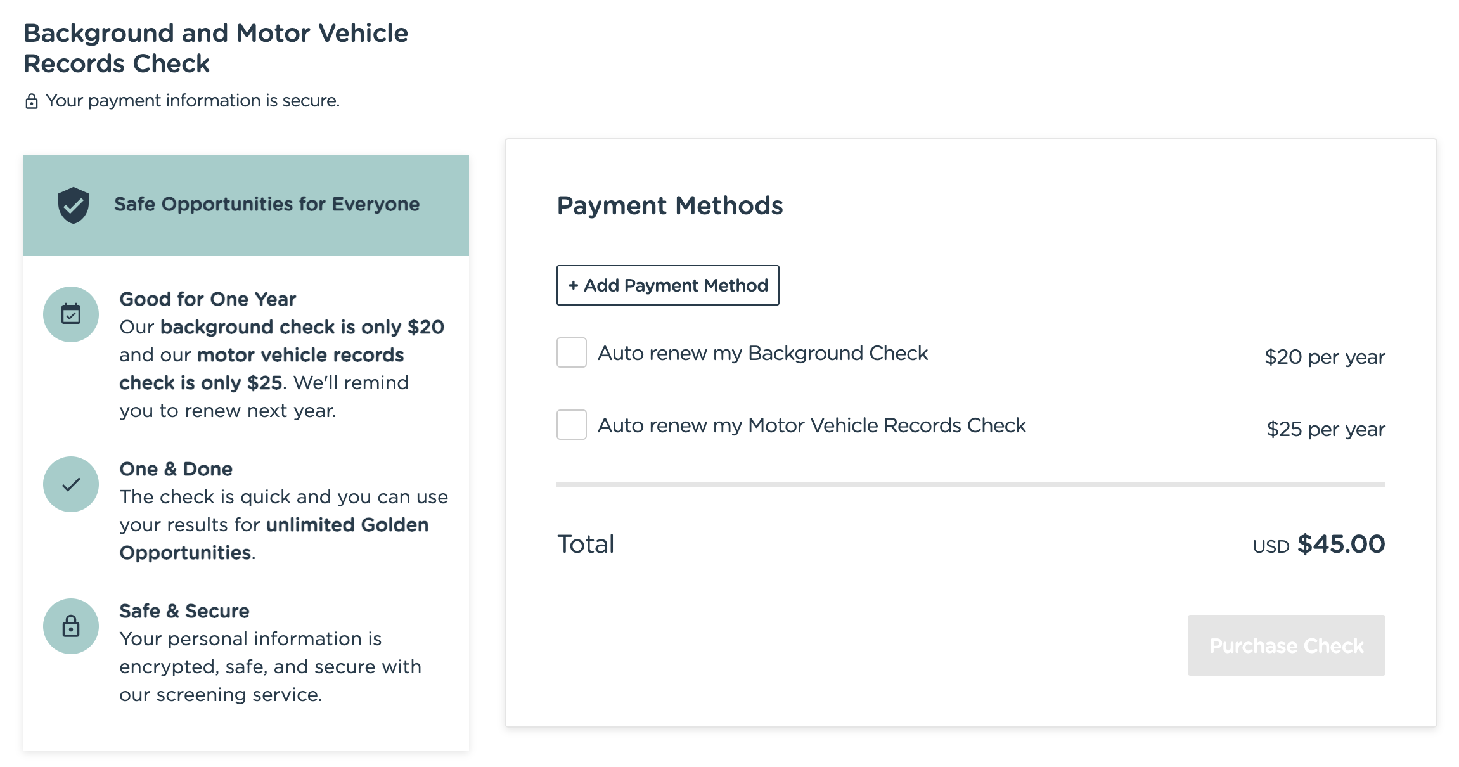Image resolution: width=1459 pixels, height=767 pixels.
Task: Click the $45.00 total amount
Action: pyautogui.click(x=1341, y=544)
